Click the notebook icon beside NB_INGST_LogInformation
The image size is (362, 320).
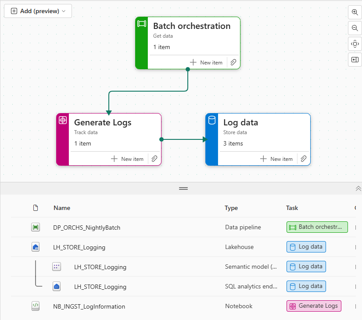pos(36,306)
